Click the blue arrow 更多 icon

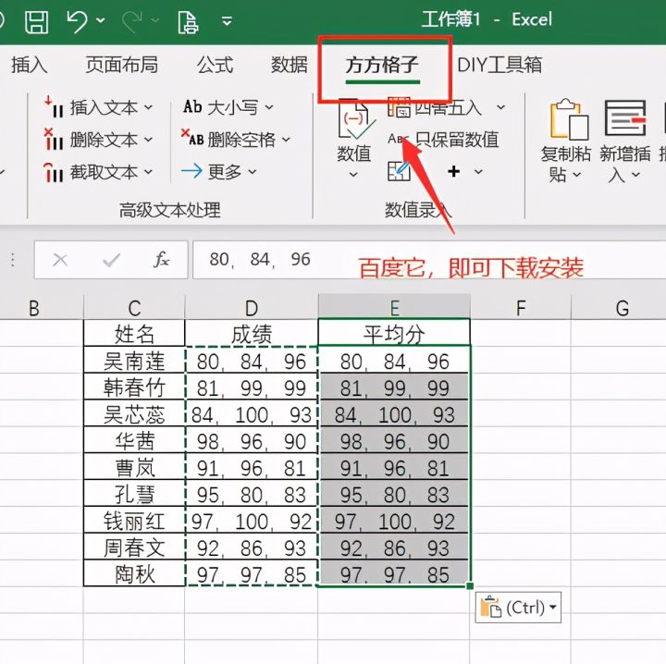point(191,171)
